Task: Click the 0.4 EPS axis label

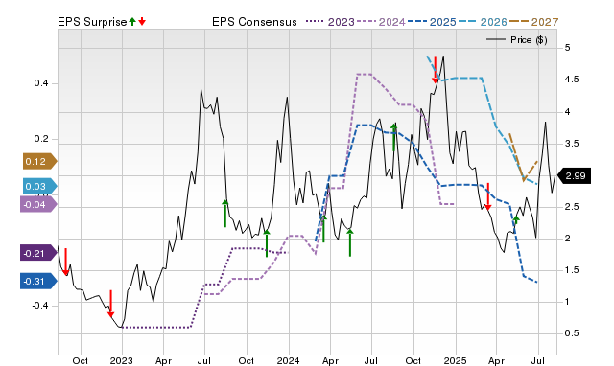Action: pos(41,83)
